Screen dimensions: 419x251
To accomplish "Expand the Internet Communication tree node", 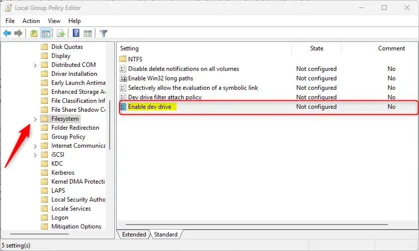I will (35, 146).
